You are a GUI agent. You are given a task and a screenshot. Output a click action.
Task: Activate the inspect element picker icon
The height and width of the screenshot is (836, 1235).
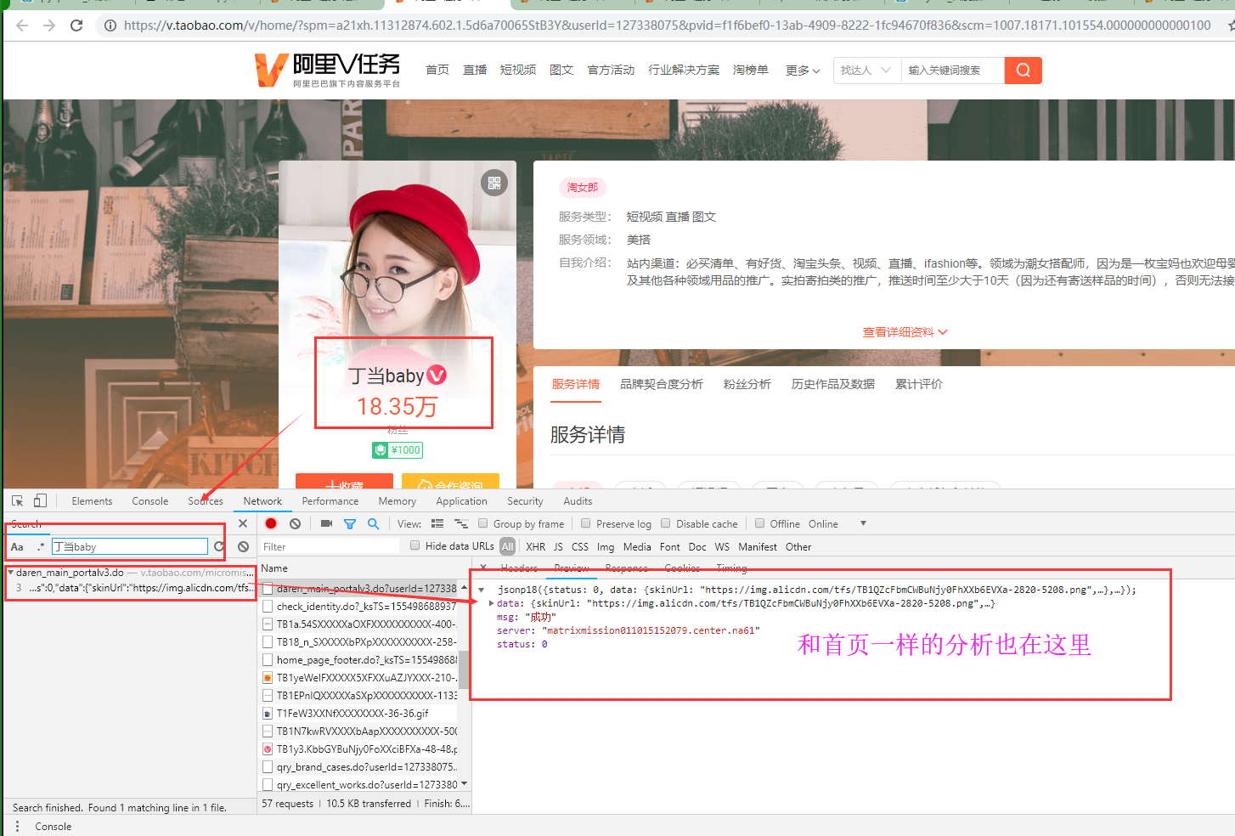(17, 501)
